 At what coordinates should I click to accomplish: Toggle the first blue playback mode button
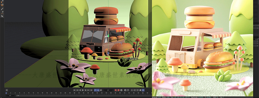point(95,90)
